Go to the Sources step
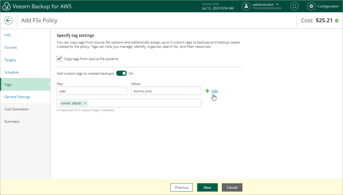Viewport: 343px width, 195px height. (x=11, y=47)
